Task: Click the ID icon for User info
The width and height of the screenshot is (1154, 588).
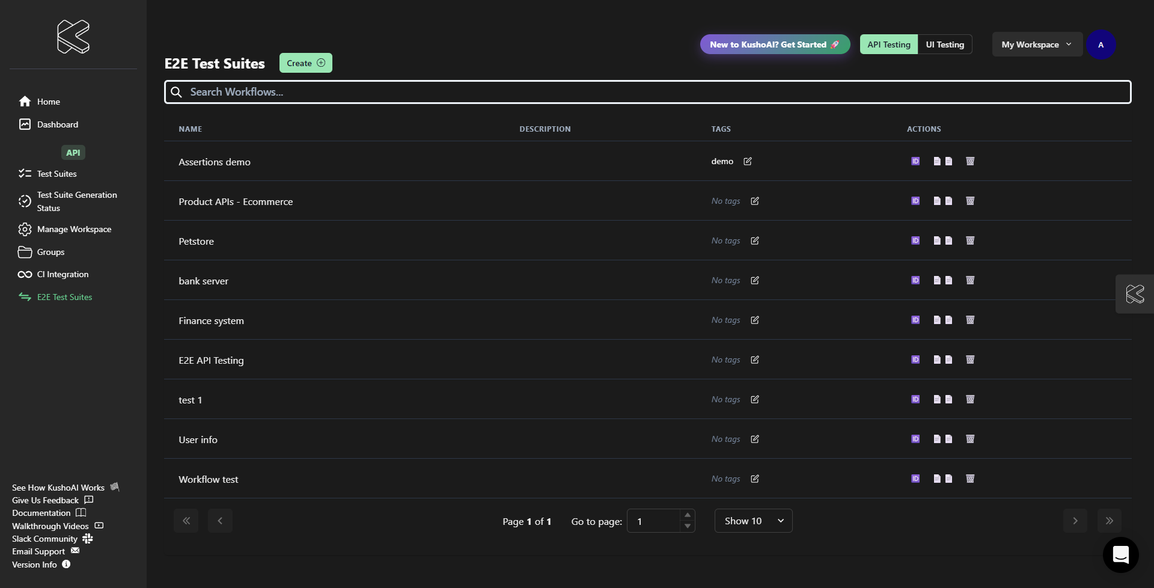Action: 915,439
